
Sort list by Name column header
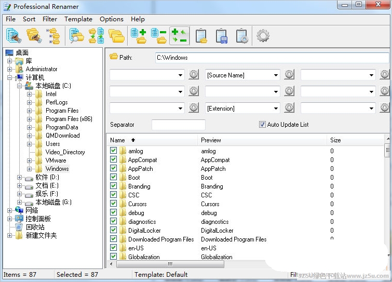pos(152,140)
